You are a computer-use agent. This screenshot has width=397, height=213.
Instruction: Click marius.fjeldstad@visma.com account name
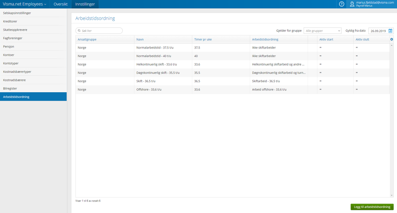pyautogui.click(x=375, y=2)
